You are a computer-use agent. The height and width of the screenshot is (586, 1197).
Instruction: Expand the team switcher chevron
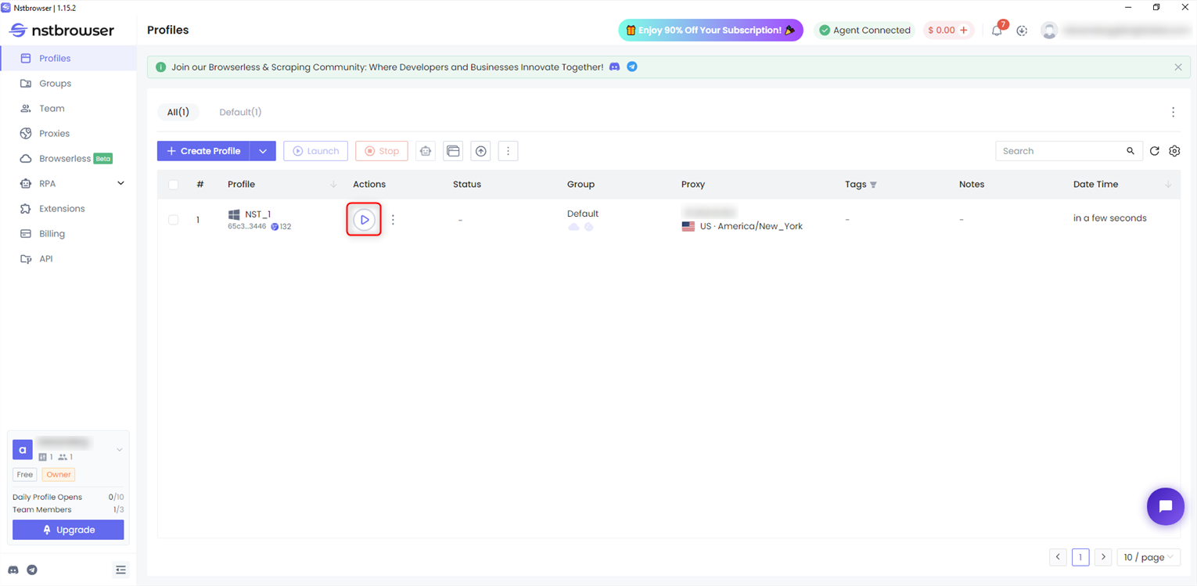120,450
